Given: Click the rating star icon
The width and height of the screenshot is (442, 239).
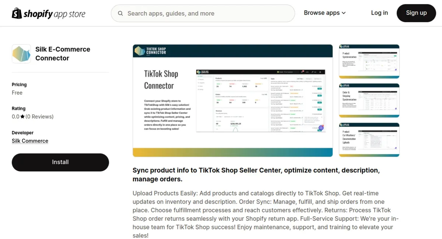Looking at the screenshot, I should [x=22, y=117].
